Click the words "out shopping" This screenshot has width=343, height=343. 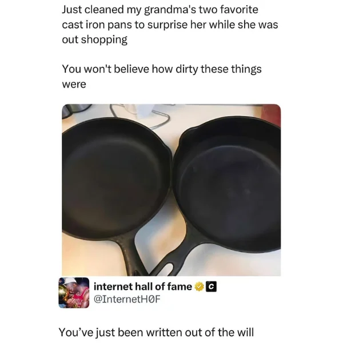(94, 40)
